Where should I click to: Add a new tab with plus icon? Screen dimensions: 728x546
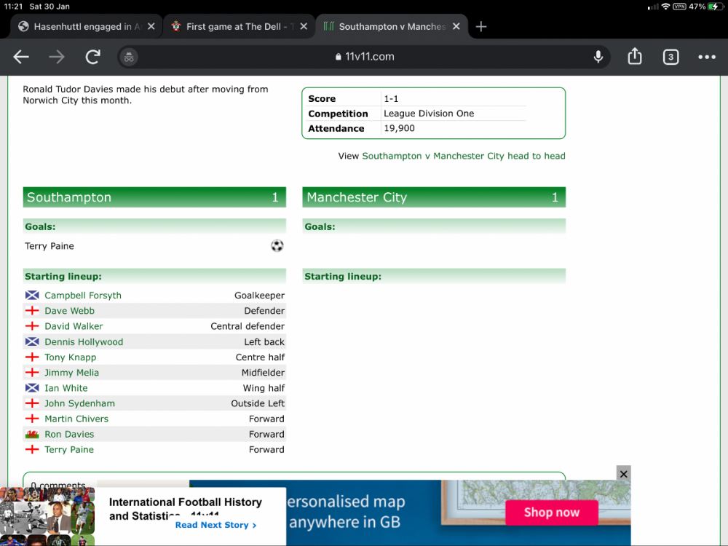coord(480,26)
